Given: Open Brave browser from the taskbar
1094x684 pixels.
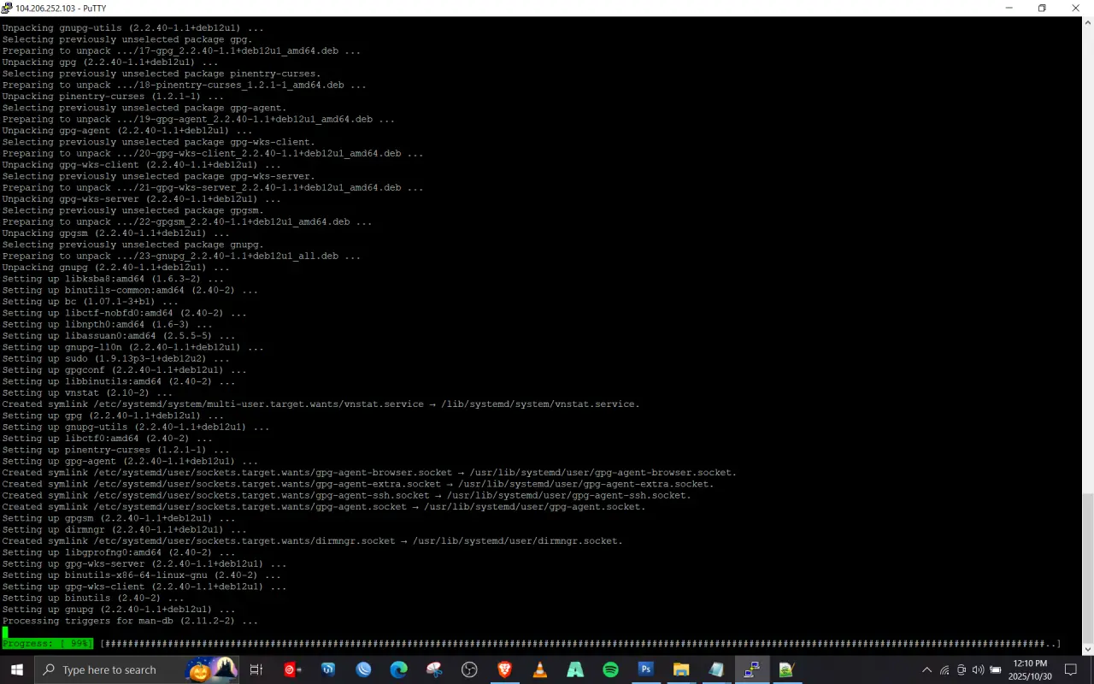Looking at the screenshot, I should pos(504,669).
